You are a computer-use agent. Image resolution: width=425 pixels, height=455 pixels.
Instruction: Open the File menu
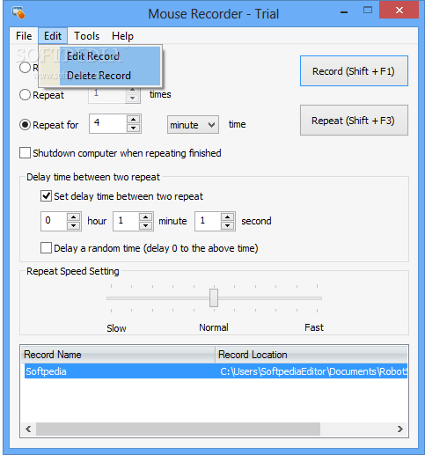(24, 36)
